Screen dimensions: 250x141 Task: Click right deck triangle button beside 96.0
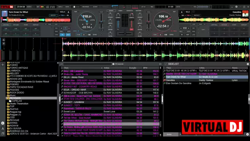pyautogui.click(x=182, y=12)
